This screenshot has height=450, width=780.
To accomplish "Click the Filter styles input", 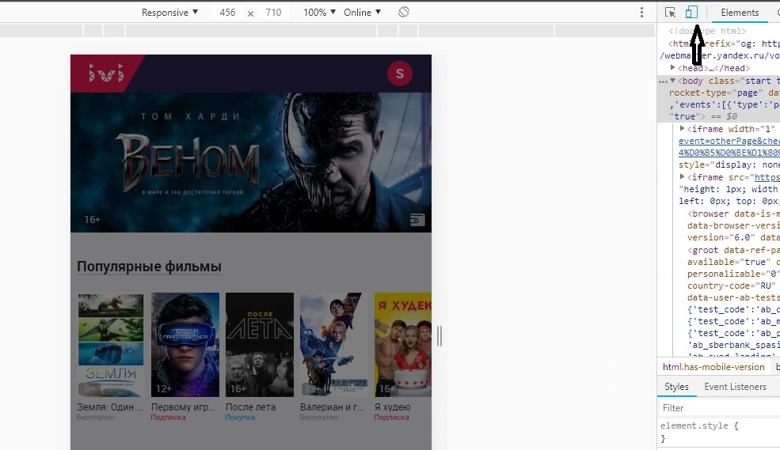I will 718,408.
